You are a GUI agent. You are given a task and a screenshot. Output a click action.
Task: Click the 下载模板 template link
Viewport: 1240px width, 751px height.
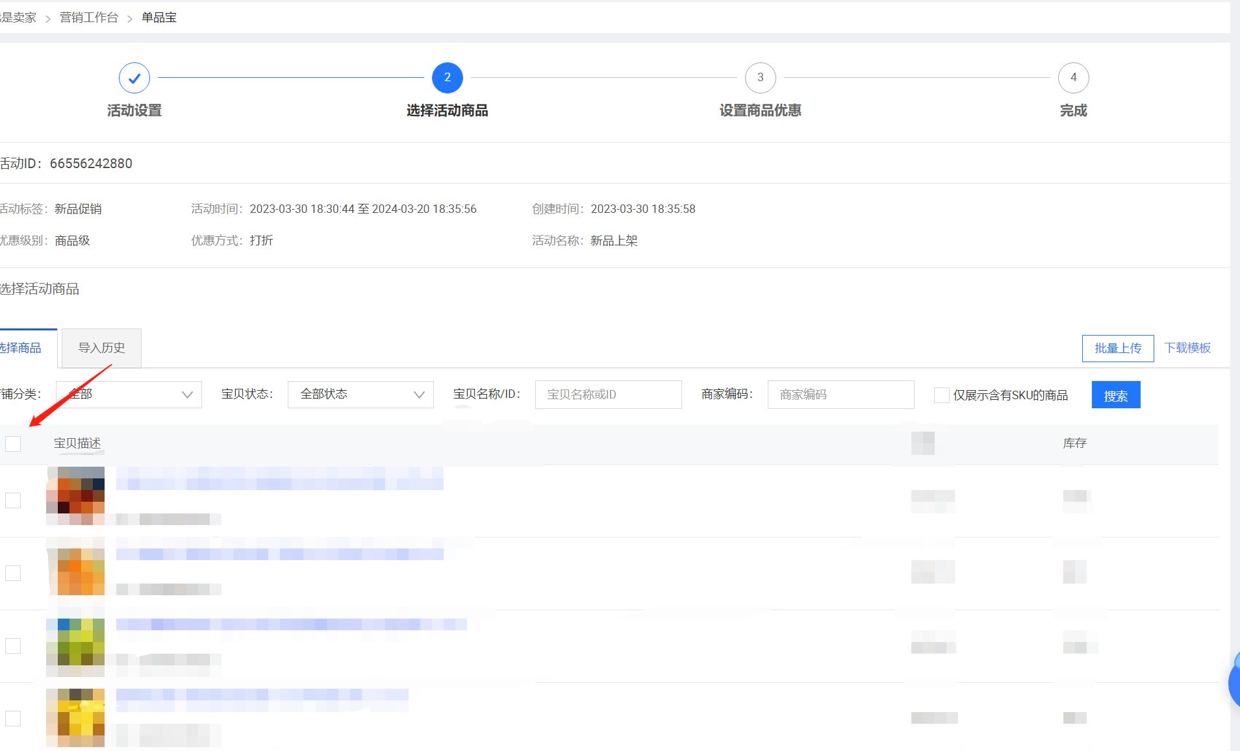(x=1187, y=348)
